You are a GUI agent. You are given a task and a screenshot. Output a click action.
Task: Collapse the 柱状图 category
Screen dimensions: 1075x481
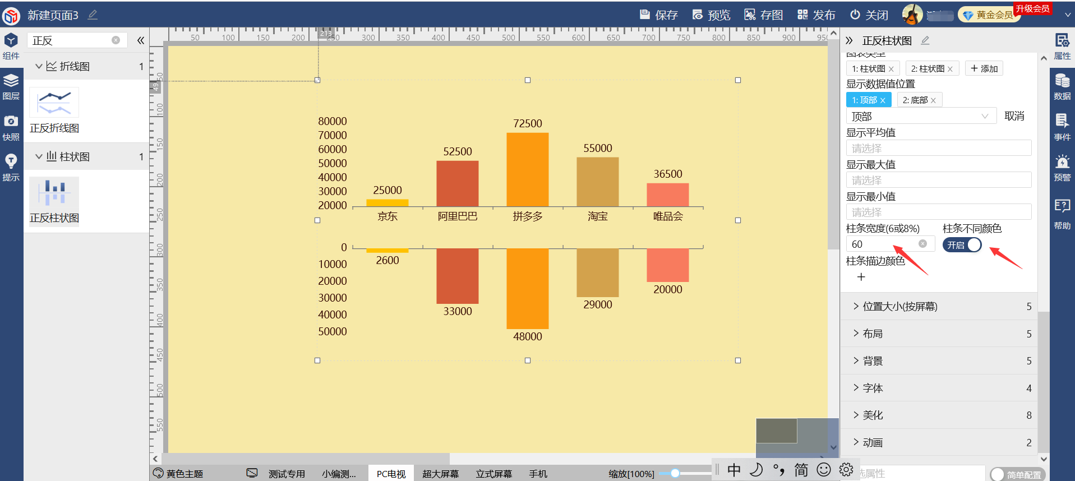click(x=39, y=156)
